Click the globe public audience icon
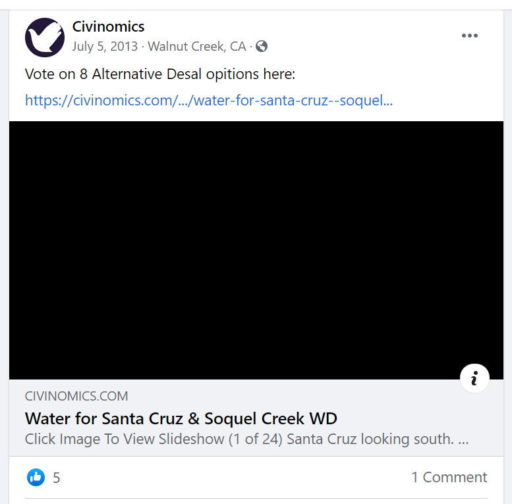 pyautogui.click(x=262, y=46)
